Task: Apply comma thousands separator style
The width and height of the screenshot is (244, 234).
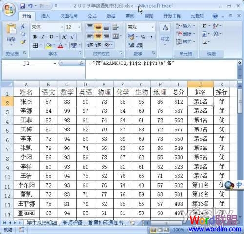Action: (x=151, y=37)
